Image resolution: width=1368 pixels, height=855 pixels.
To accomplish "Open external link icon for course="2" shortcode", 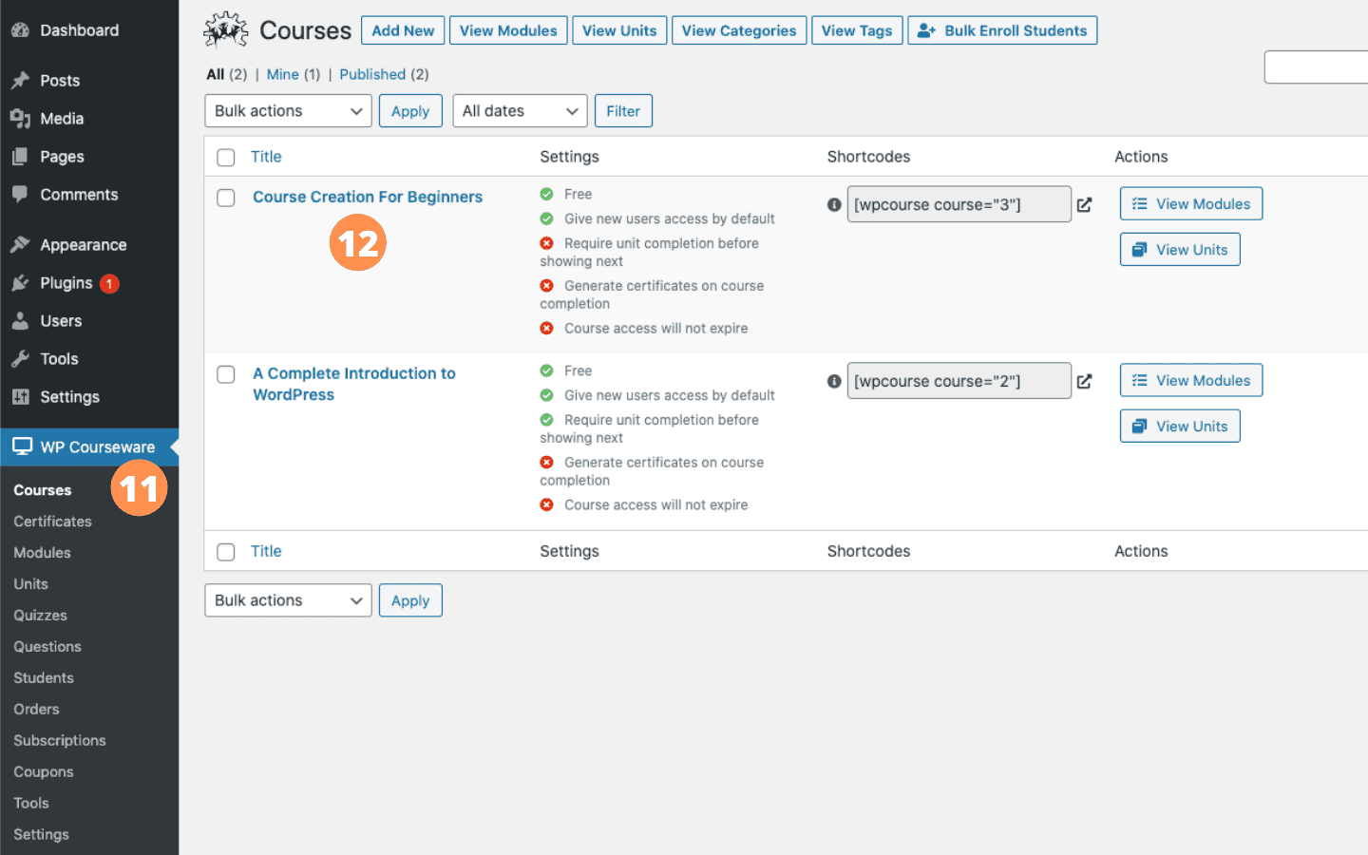I will tap(1084, 381).
